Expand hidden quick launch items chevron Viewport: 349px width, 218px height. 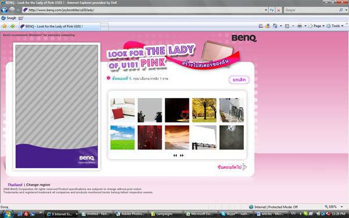(x=40, y=213)
